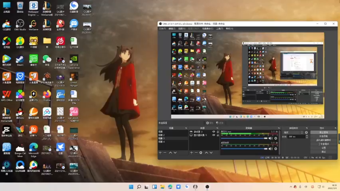The width and height of the screenshot is (340, 191).
Task: Open the scene transition type dropdown
Action: (292, 132)
